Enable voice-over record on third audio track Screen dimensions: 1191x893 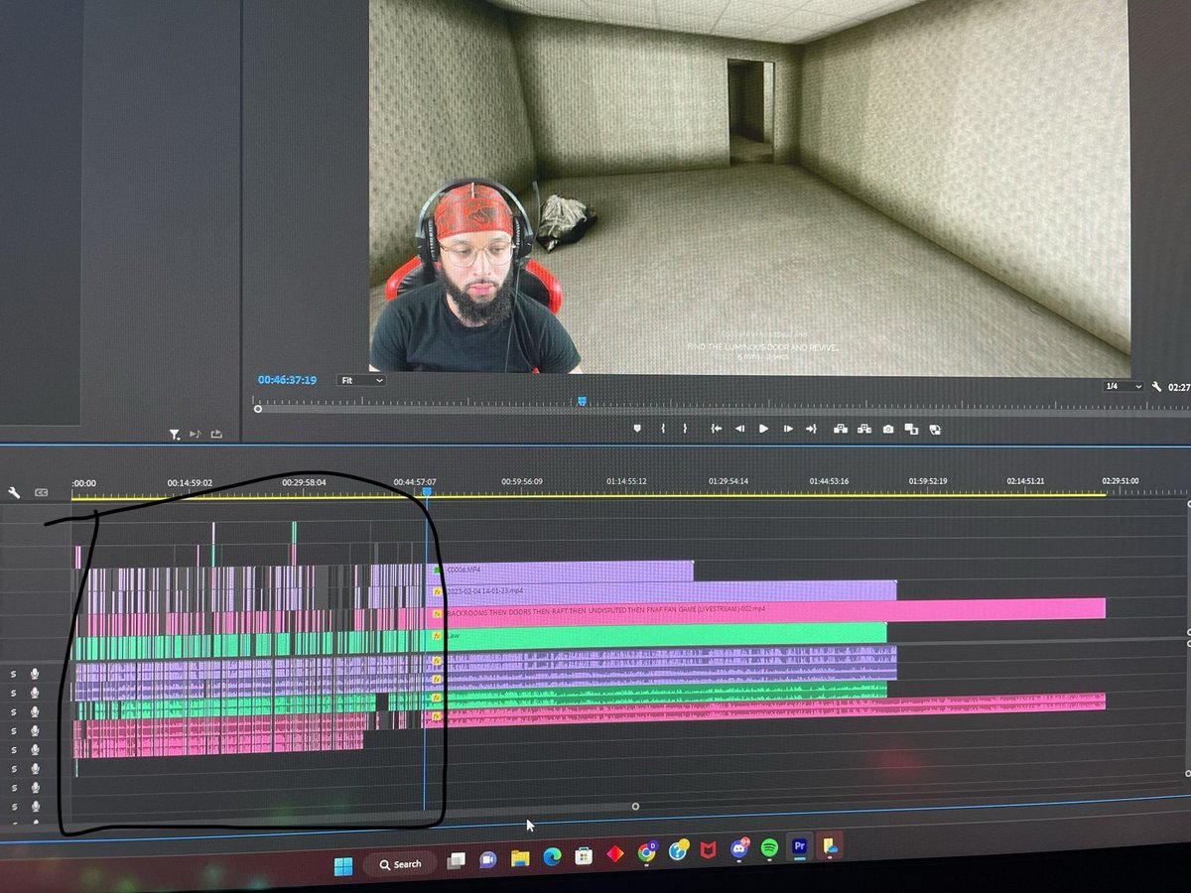(x=35, y=711)
